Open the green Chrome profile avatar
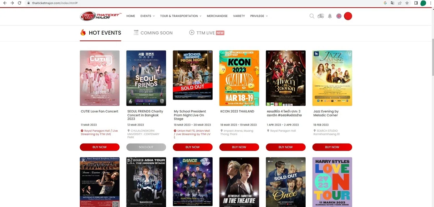The image size is (434, 207). (423, 3)
